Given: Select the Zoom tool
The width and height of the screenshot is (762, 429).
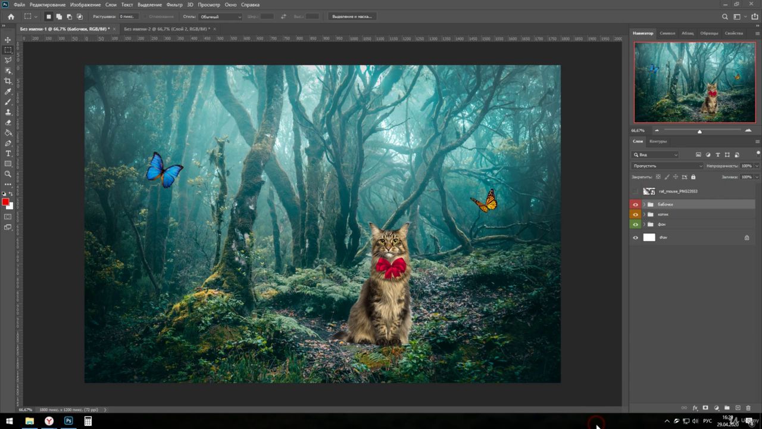Looking at the screenshot, I should 8,174.
